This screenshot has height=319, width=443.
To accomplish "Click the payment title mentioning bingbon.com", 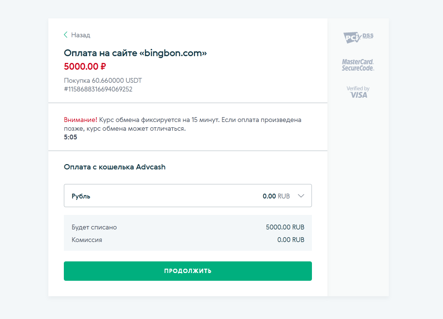I will (135, 53).
